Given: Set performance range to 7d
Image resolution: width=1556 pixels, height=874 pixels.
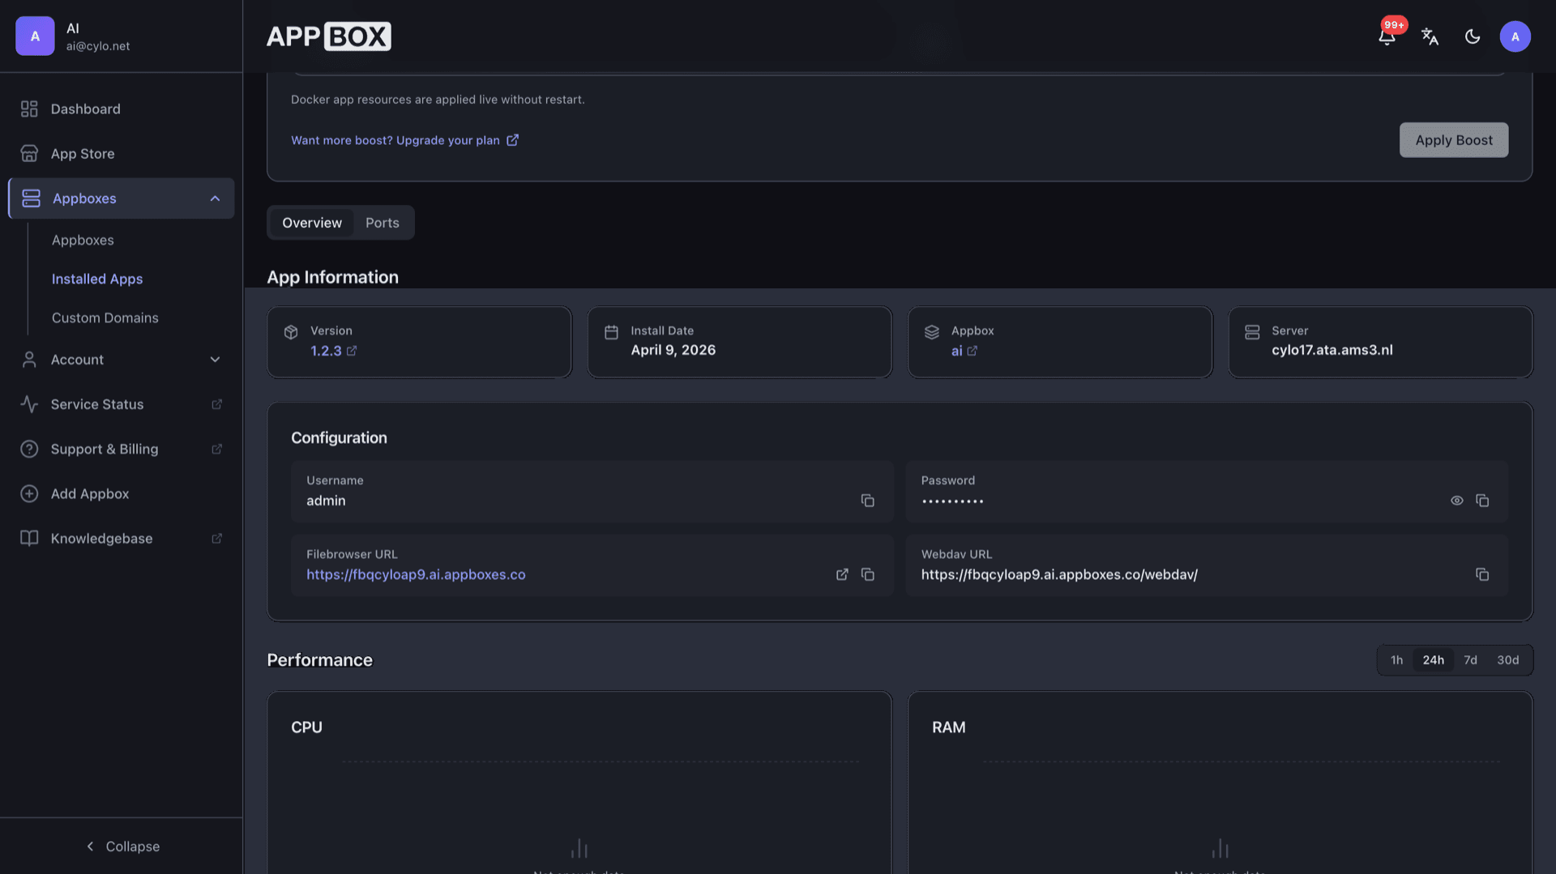Looking at the screenshot, I should pos(1470,660).
